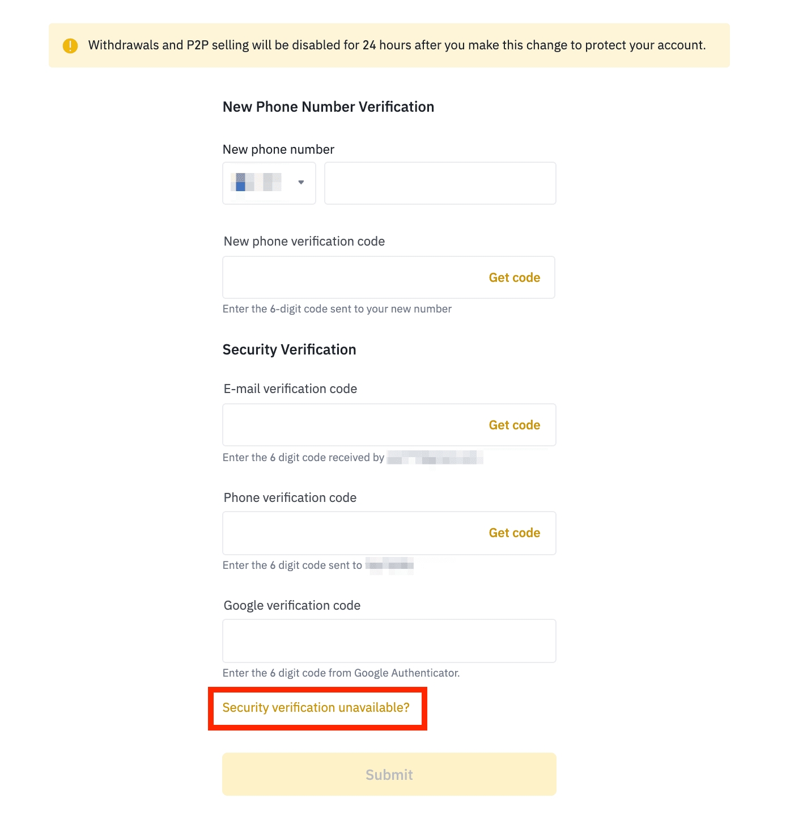Click the yellow warning exclamation icon

point(70,45)
